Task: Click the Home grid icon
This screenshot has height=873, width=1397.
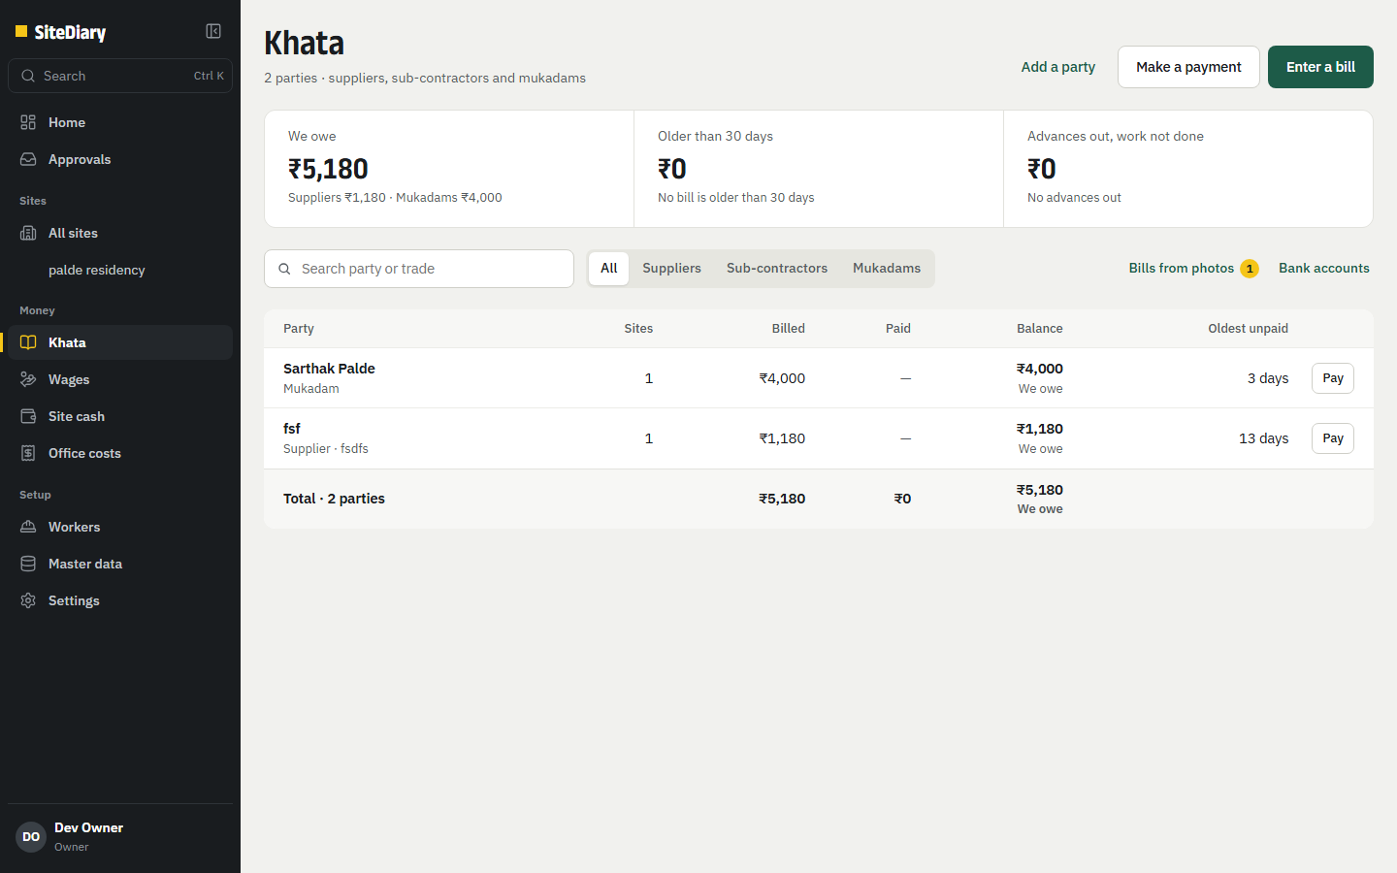Action: click(x=28, y=122)
